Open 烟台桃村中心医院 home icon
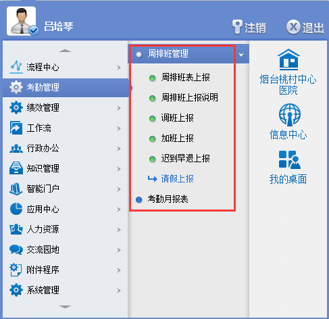Image resolution: width=329 pixels, height=319 pixels. point(288,59)
